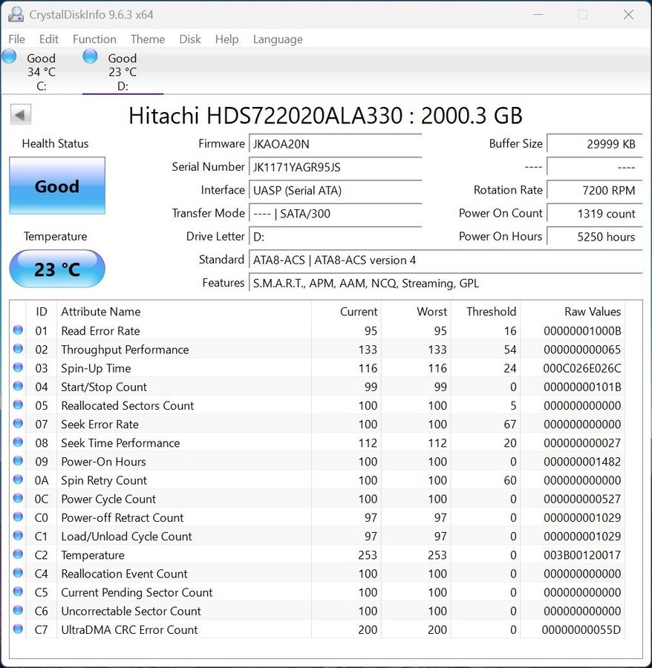The height and width of the screenshot is (668, 652).
Task: Click the 23 °C temperature button
Action: tap(57, 269)
